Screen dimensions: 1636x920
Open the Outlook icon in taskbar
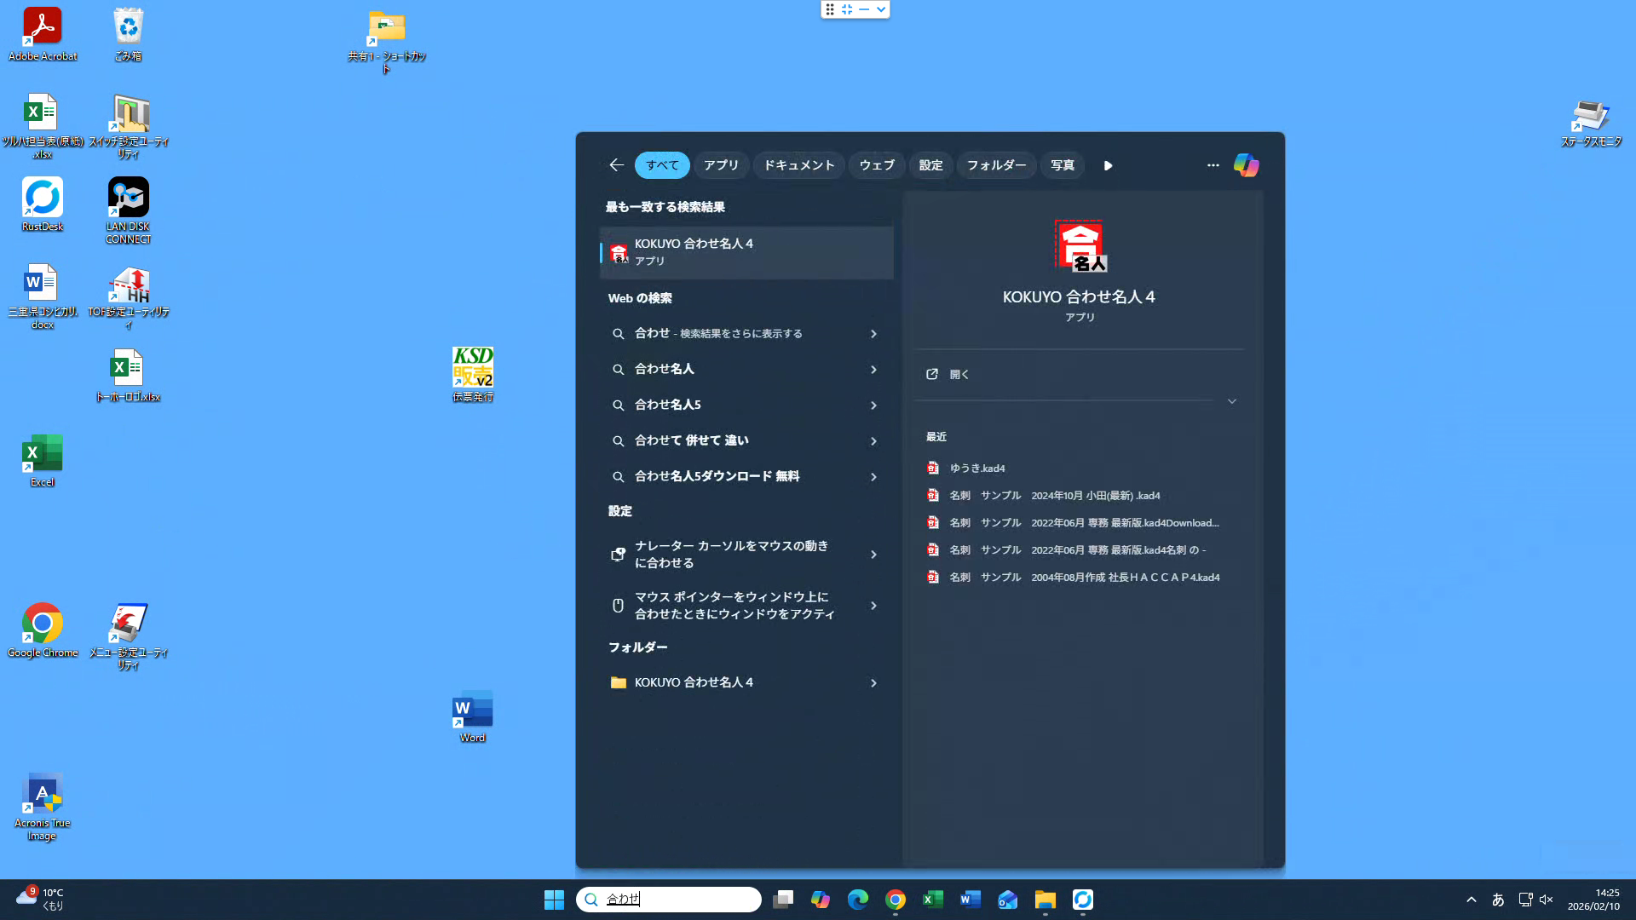click(1007, 900)
